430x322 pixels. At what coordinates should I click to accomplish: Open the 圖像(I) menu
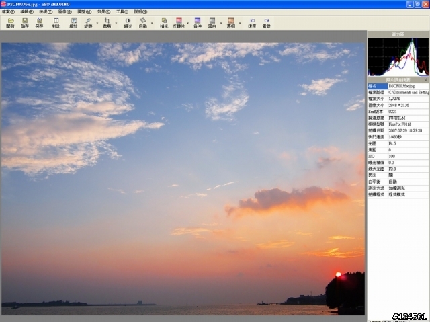[x=65, y=12]
